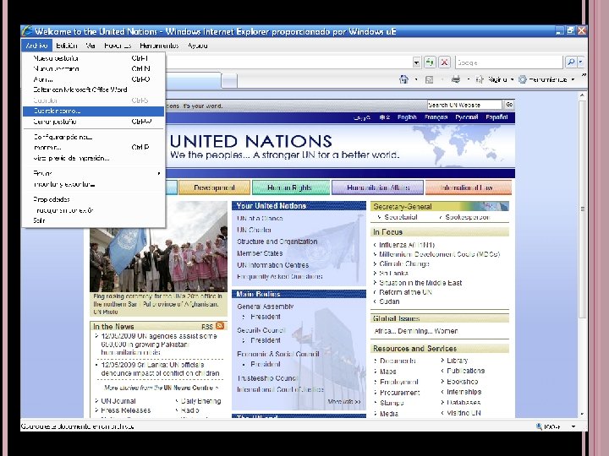Open the Climate Change link in In Focus

[x=404, y=263]
